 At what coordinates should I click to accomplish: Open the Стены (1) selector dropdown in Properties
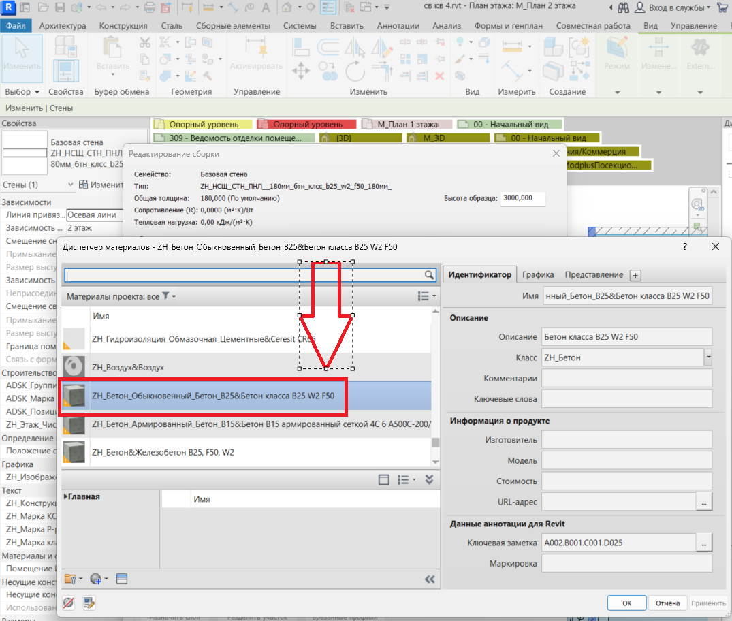tap(70, 185)
